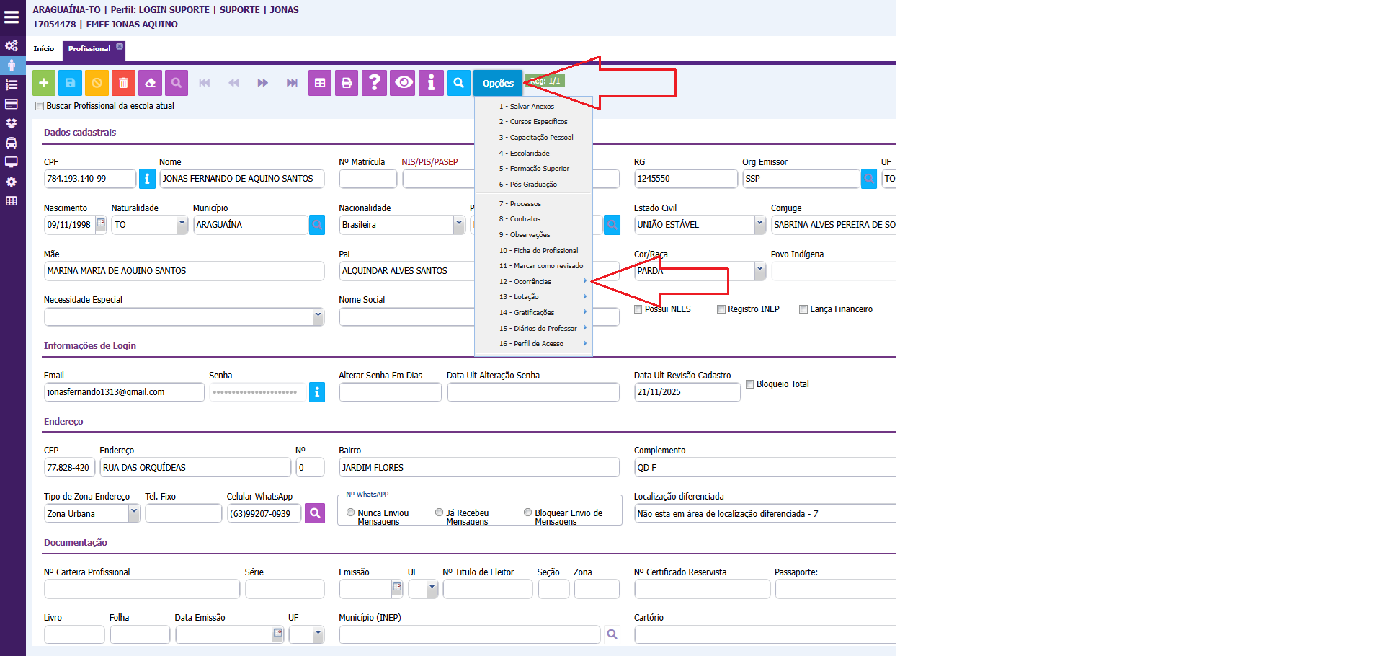Switch to the Início tab
The width and height of the screenshot is (1377, 656).
[44, 49]
